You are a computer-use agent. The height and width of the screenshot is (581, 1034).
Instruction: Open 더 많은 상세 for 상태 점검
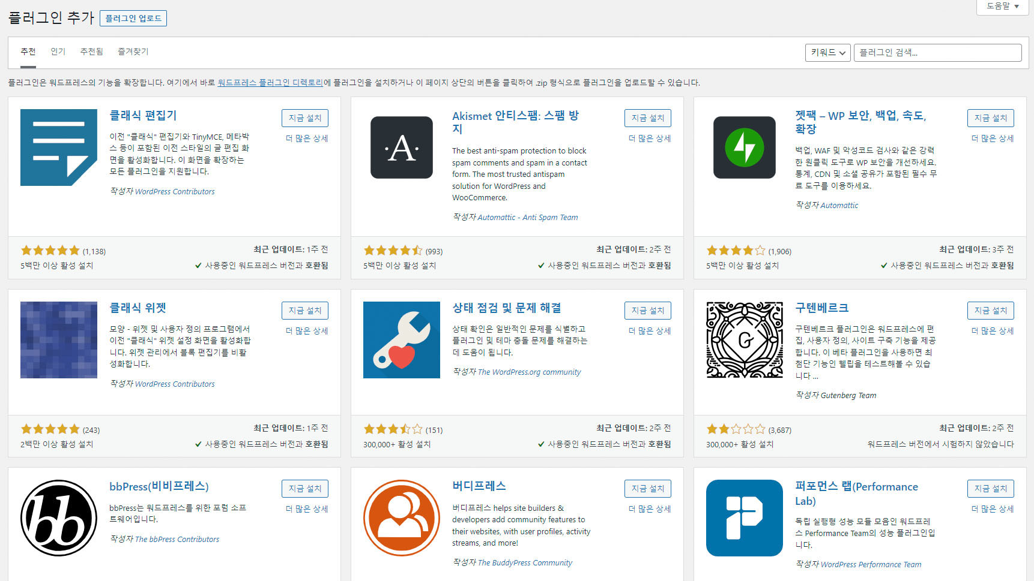click(x=650, y=331)
